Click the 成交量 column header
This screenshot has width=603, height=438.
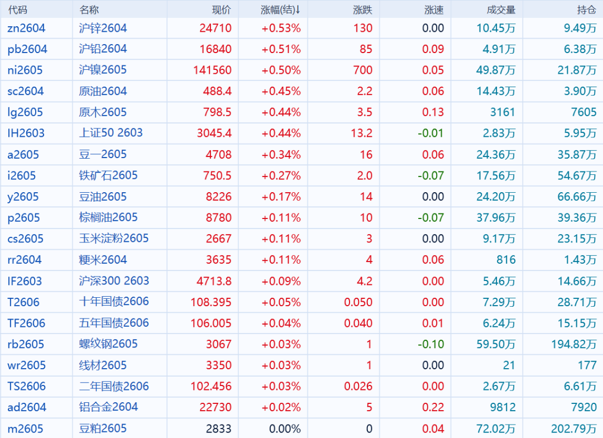click(501, 9)
